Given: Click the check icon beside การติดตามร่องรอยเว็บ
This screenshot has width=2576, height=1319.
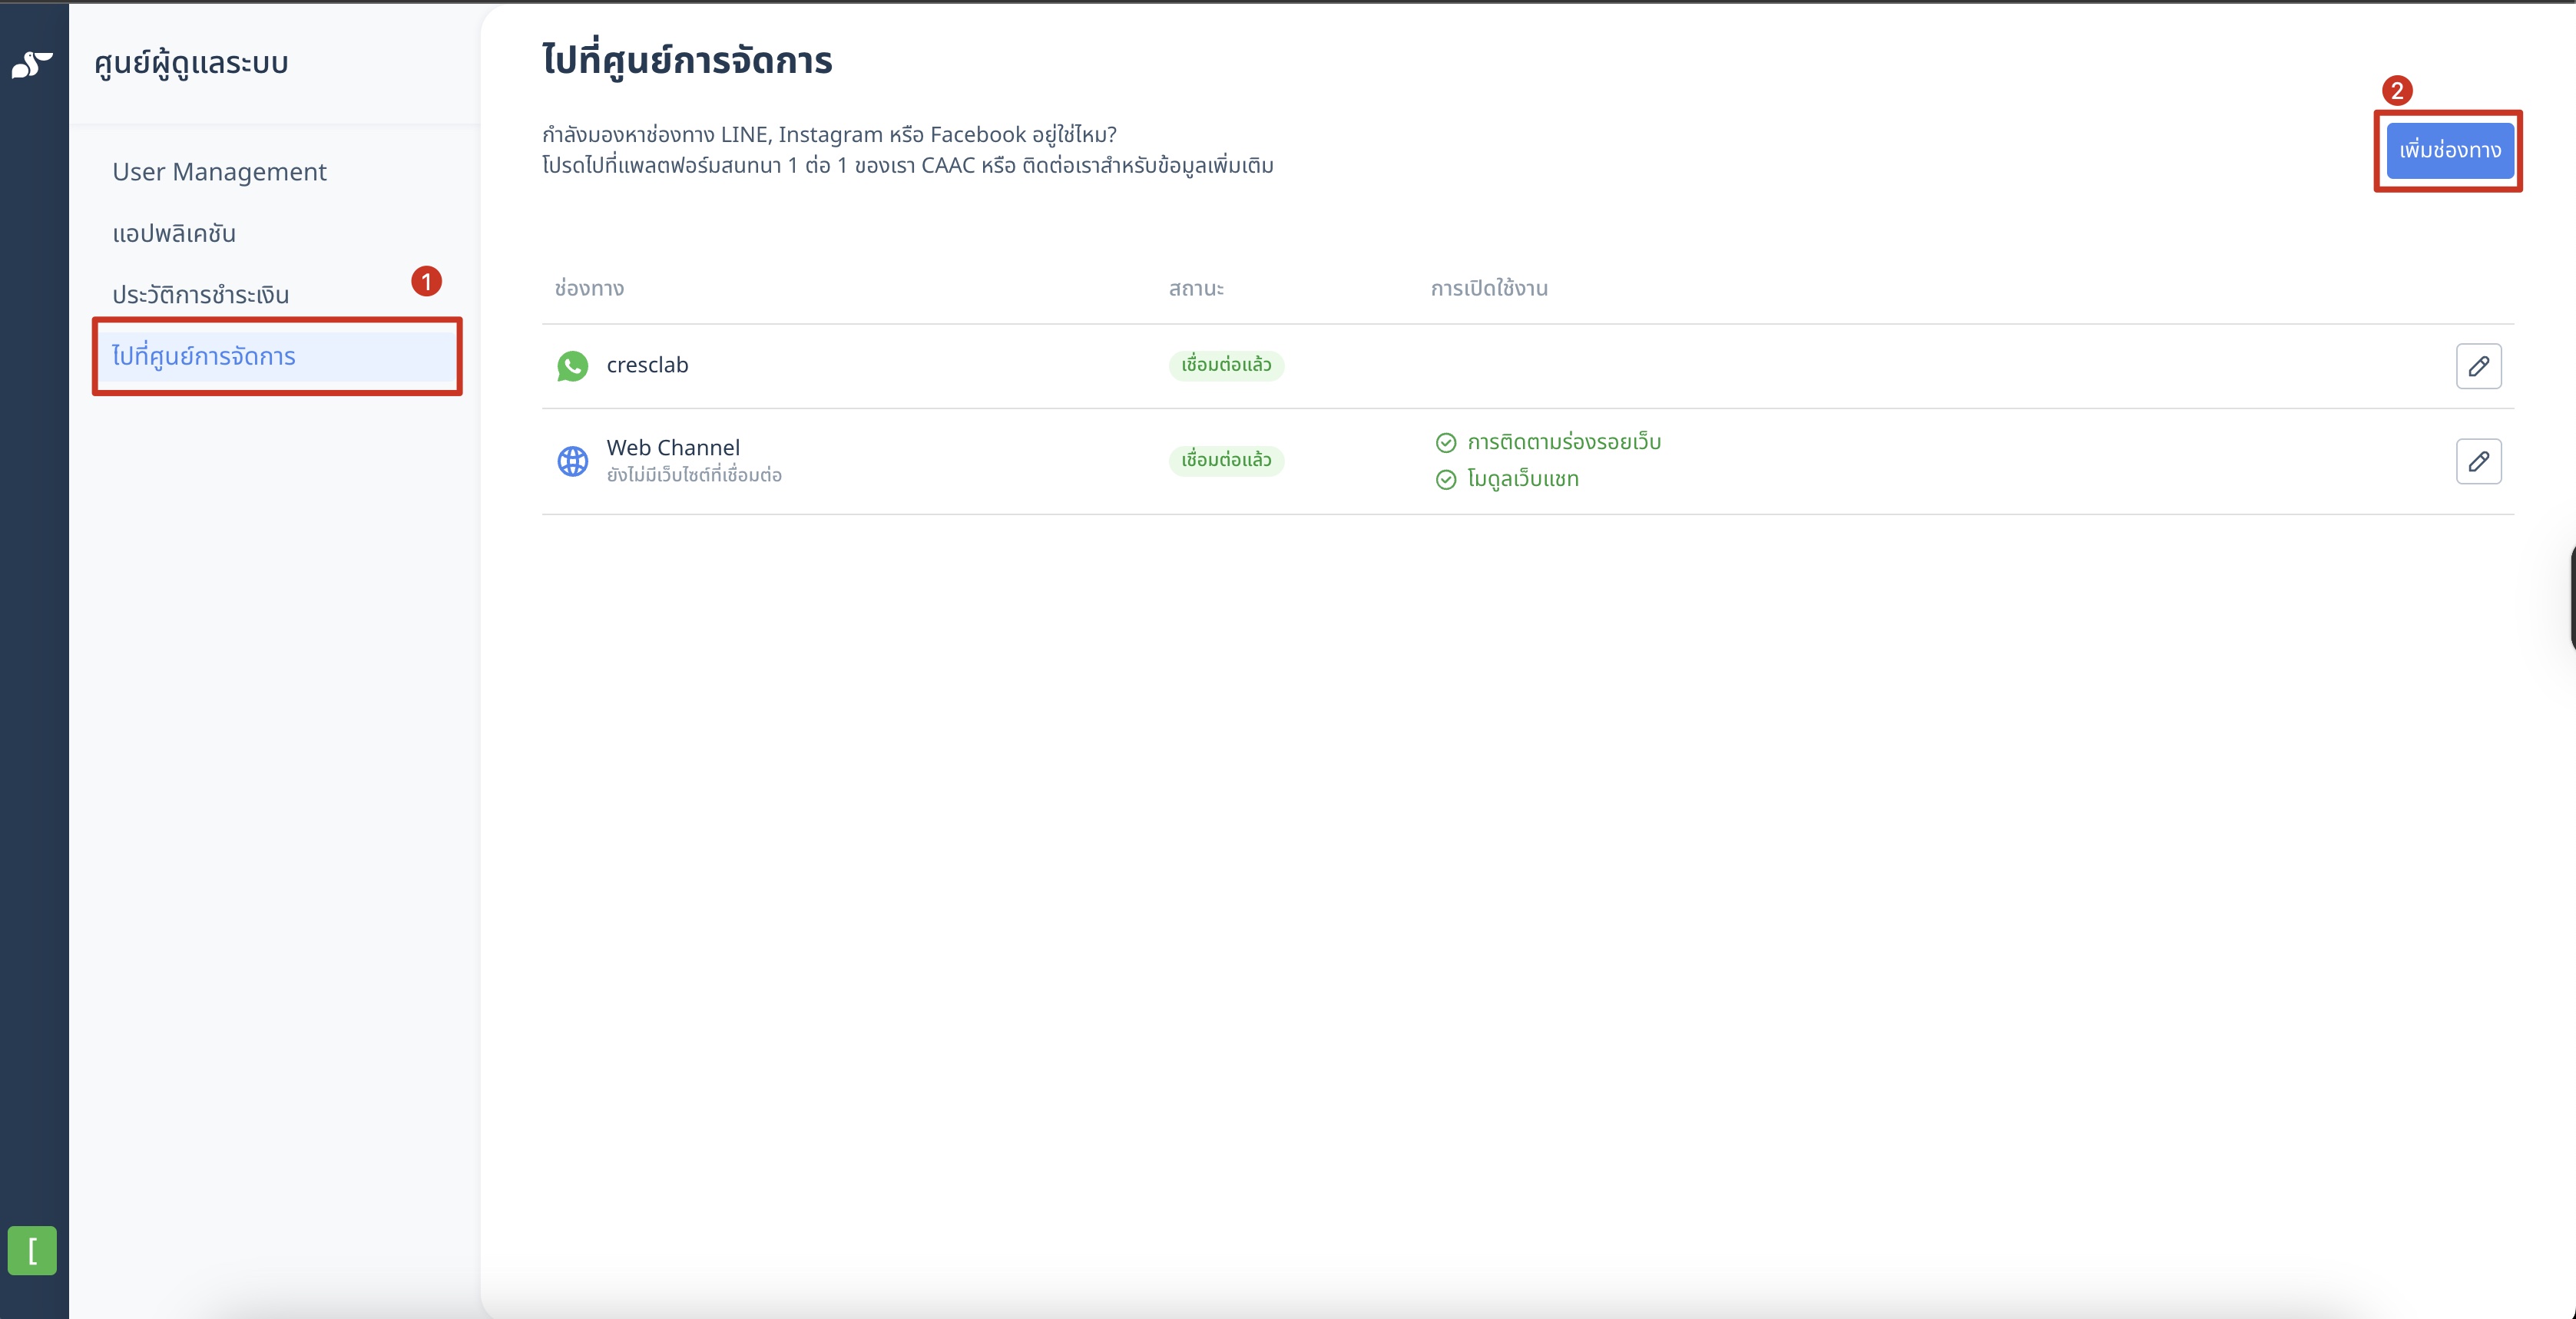Looking at the screenshot, I should pos(1446,442).
